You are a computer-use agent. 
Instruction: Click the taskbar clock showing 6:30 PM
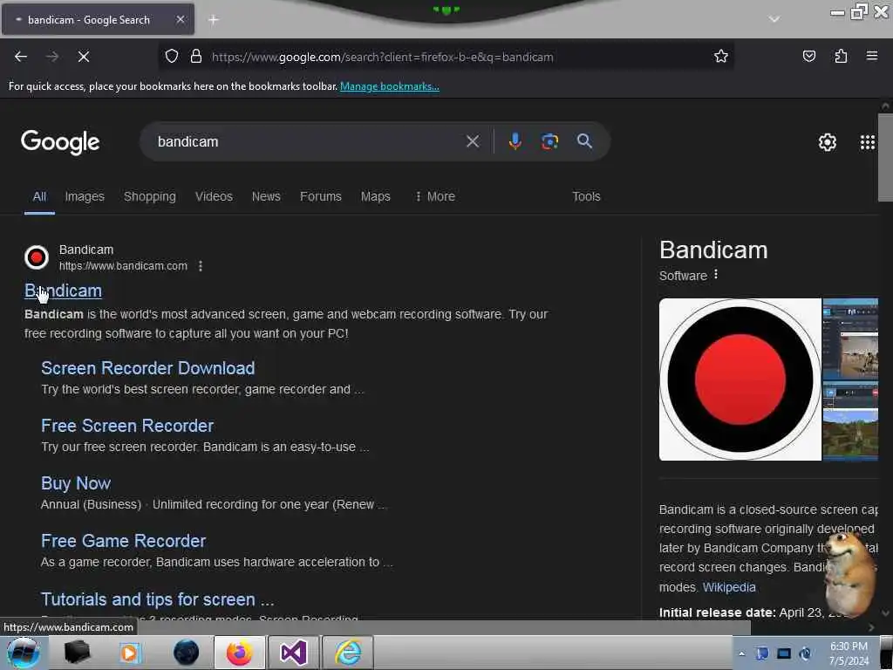(849, 653)
